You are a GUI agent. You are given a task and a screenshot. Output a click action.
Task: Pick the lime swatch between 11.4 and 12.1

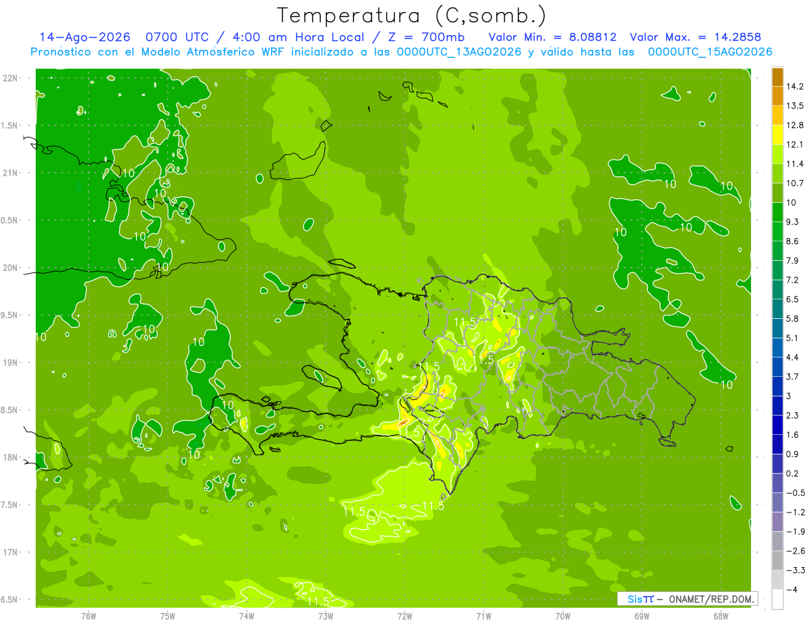pos(777,154)
